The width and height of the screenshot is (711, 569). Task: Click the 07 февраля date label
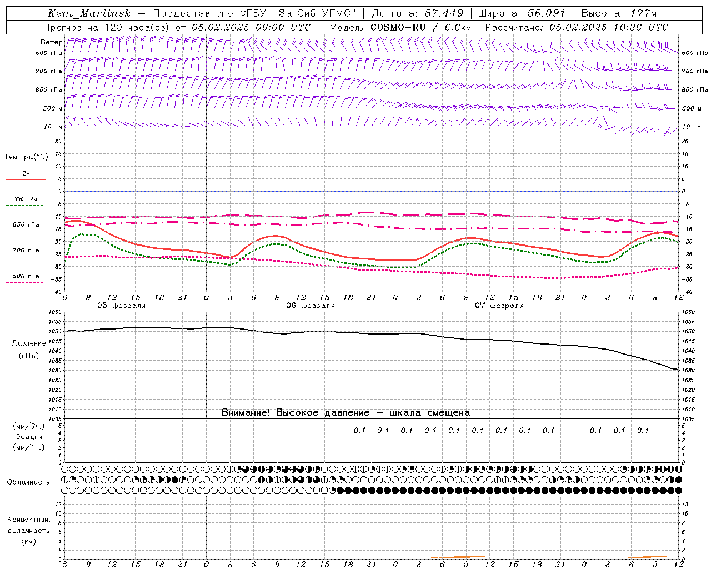pos(499,306)
